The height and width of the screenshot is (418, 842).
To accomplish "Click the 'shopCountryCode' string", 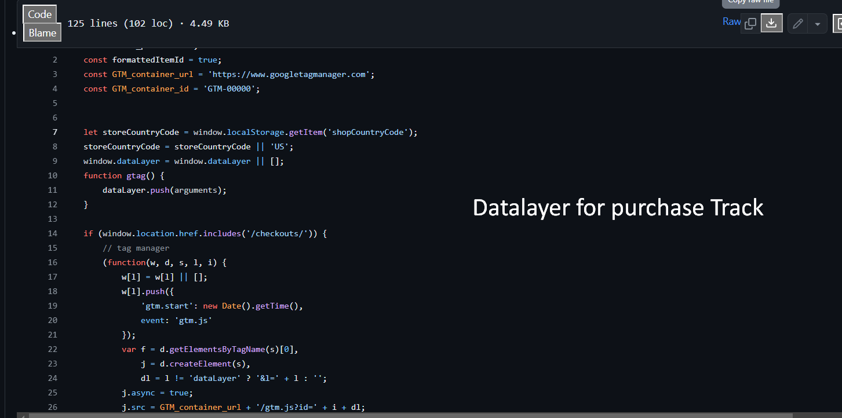I will (368, 132).
